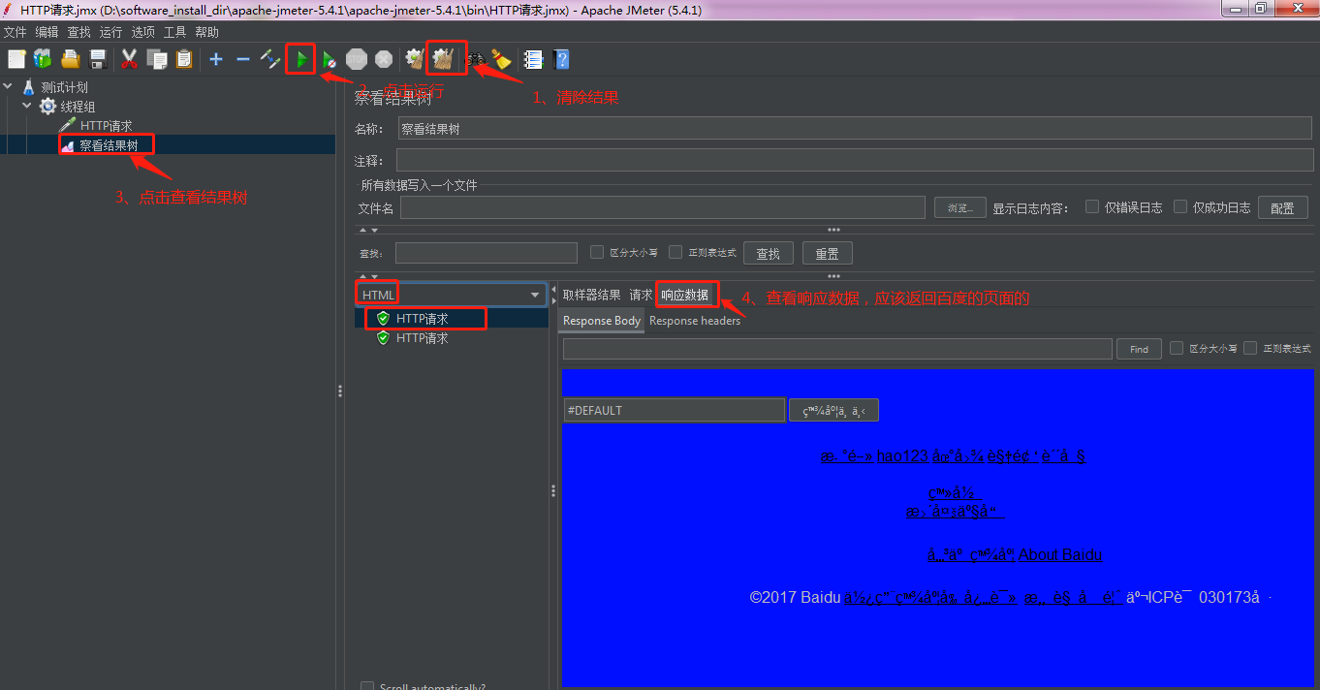
Task: Open the HTML view format dropdown
Action: point(534,293)
